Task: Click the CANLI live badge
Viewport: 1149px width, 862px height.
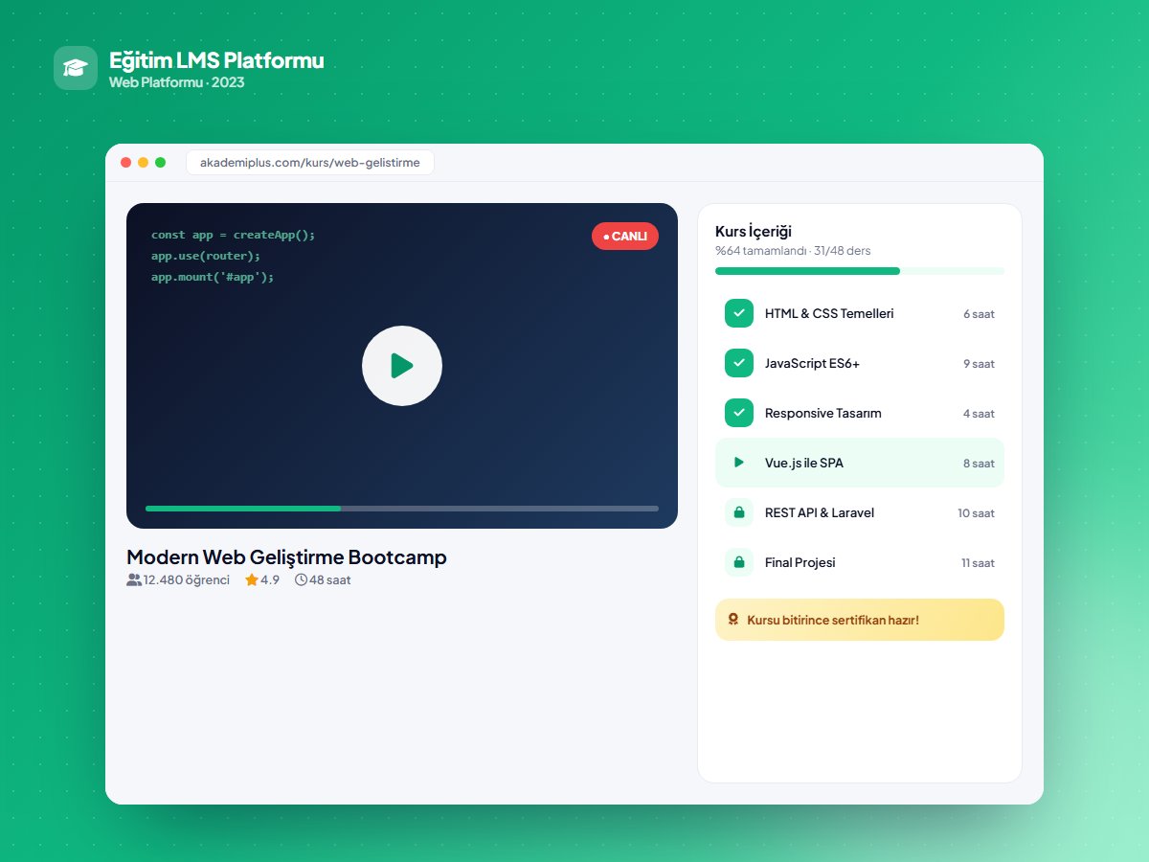Action: click(x=625, y=236)
